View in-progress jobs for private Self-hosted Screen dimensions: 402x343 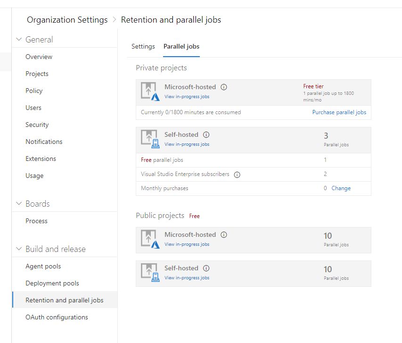pos(187,144)
